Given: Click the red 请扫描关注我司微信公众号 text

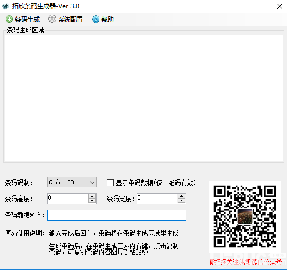Looking at the screenshot, I should pos(245,262).
